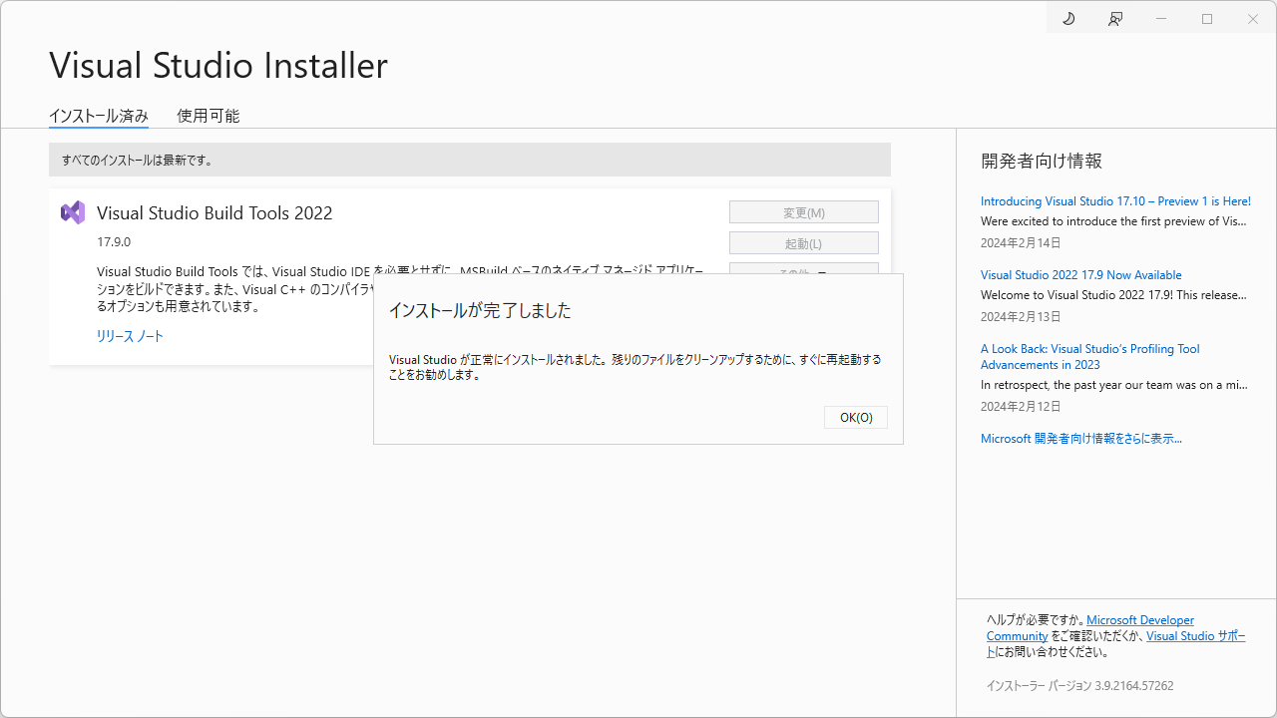The width and height of the screenshot is (1277, 718).
Task: Launch Build Tools with 起動(L)
Action: click(x=803, y=242)
